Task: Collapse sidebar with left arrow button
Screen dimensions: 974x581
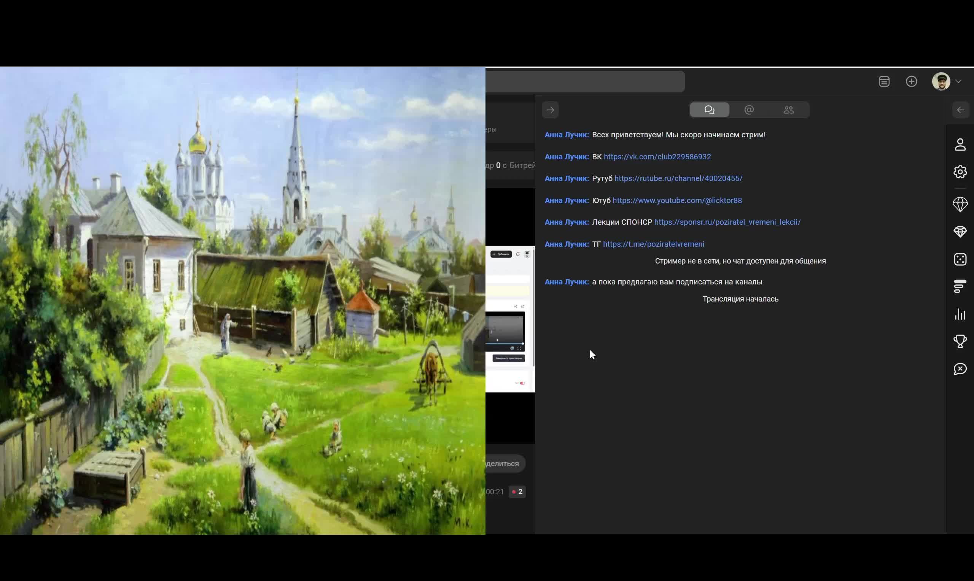Action: (960, 110)
